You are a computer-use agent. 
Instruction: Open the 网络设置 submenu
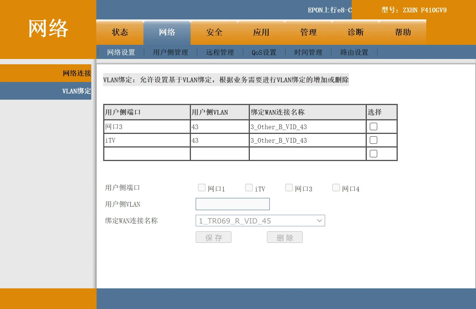(x=121, y=52)
